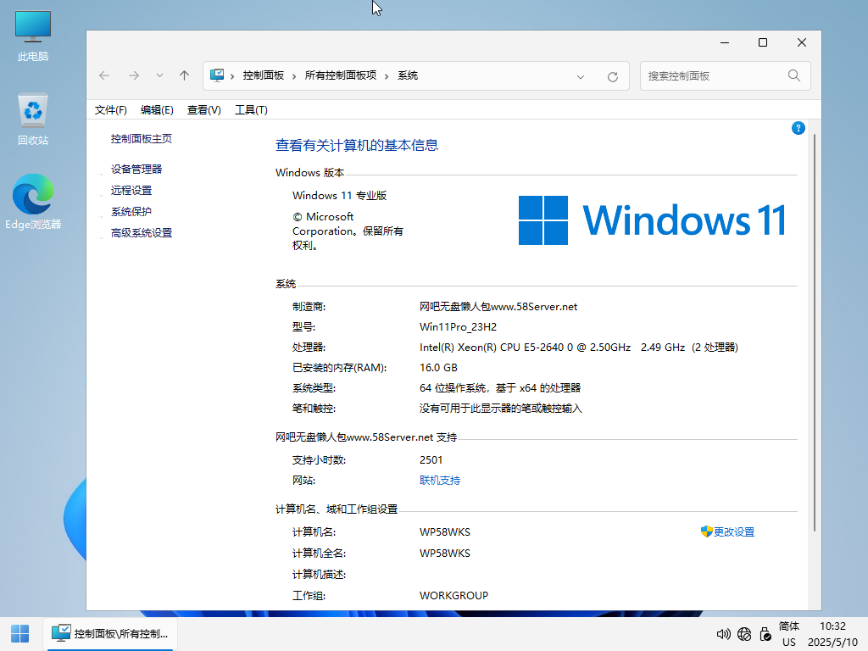Image resolution: width=868 pixels, height=651 pixels.
Task: Click Windows 11 专业版 text
Action: tap(339, 196)
